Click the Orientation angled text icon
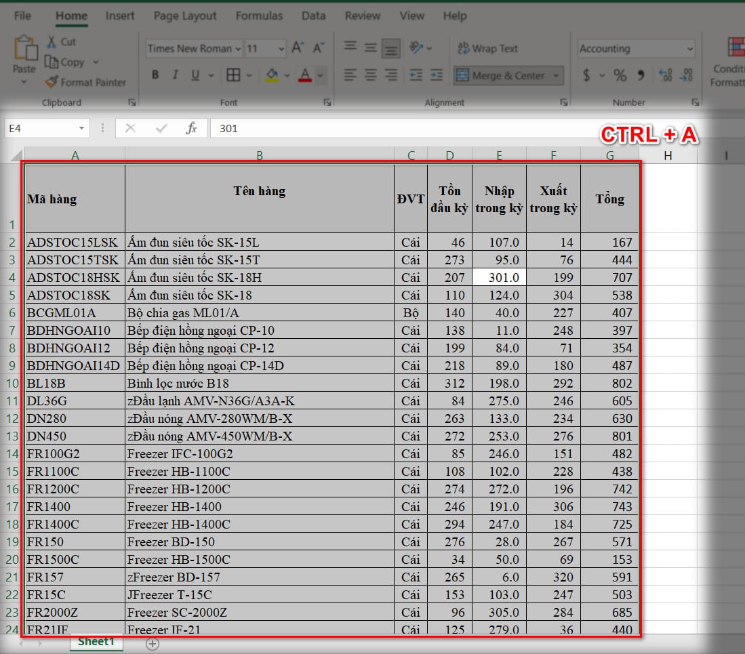The width and height of the screenshot is (745, 654). pyautogui.click(x=416, y=47)
